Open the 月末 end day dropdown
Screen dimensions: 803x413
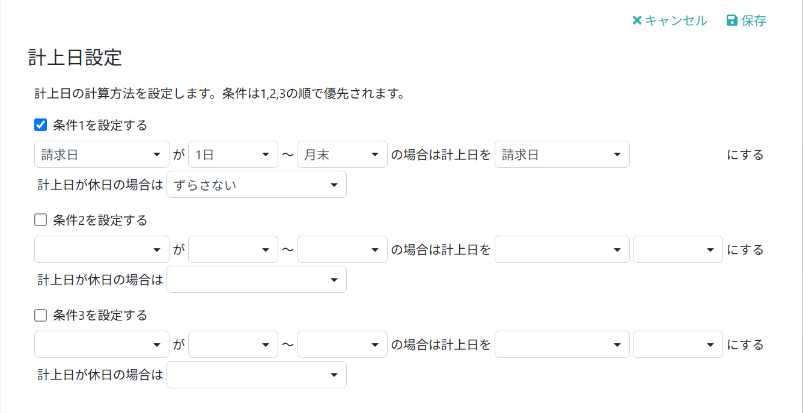pos(343,154)
